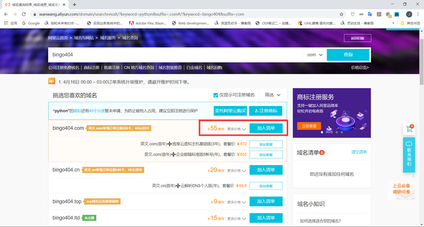Open the apps grid bookmark shortcut
424x227 pixels.
coord(11,23)
